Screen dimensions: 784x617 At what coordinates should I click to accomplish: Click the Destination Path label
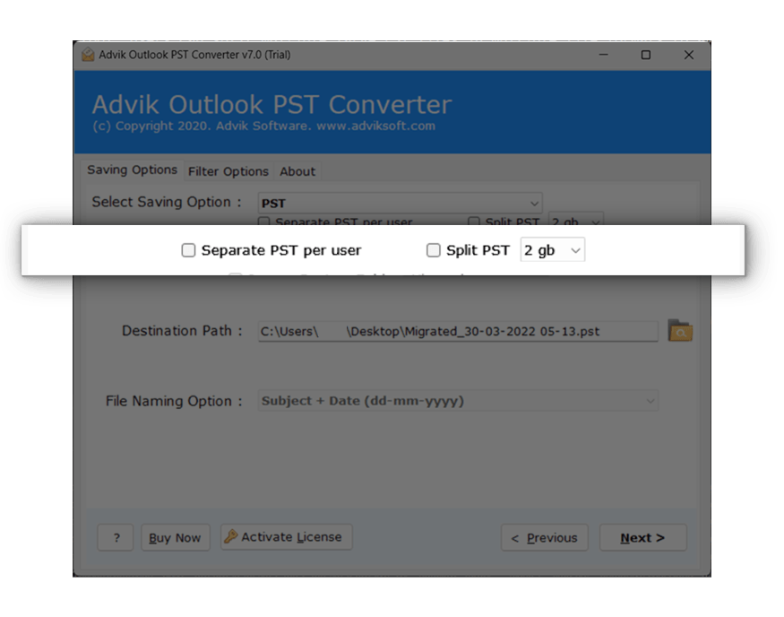(182, 331)
